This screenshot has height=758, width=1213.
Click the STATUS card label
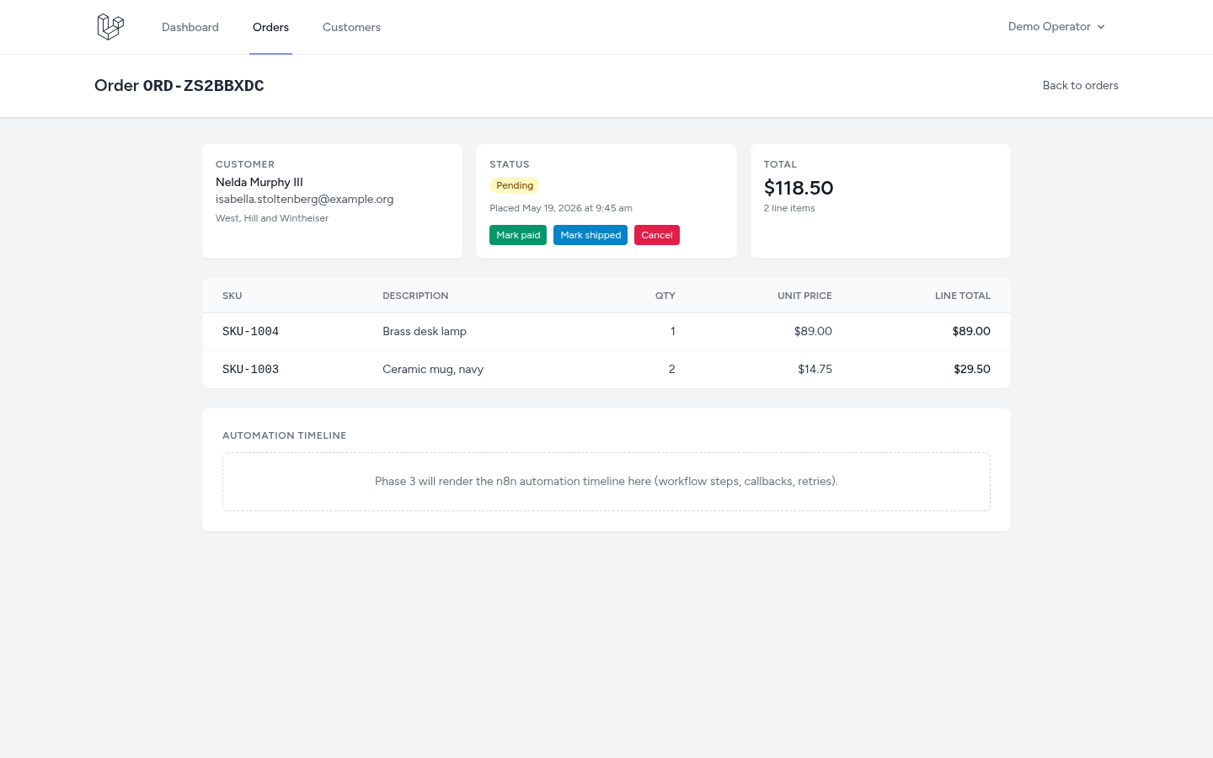pyautogui.click(x=510, y=164)
